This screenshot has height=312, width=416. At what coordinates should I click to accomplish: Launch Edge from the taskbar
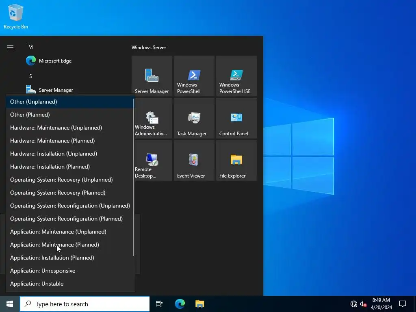click(x=180, y=304)
